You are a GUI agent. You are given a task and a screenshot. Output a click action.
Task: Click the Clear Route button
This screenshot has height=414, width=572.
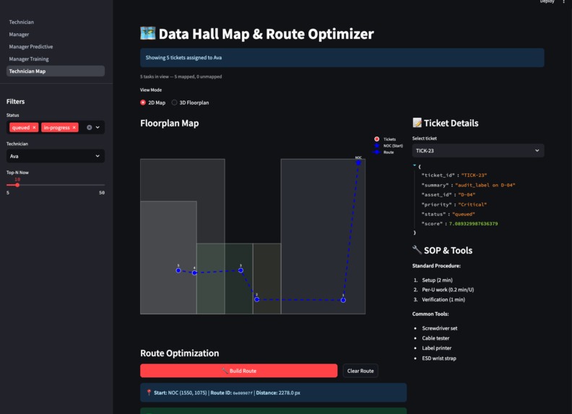tap(360, 371)
